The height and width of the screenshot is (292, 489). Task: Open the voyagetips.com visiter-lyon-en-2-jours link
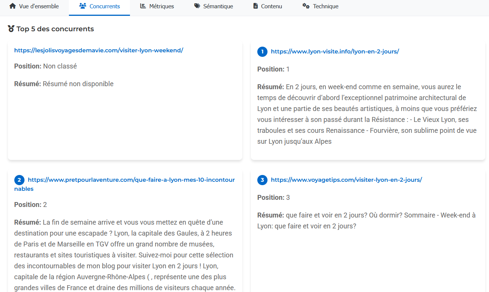coord(346,179)
